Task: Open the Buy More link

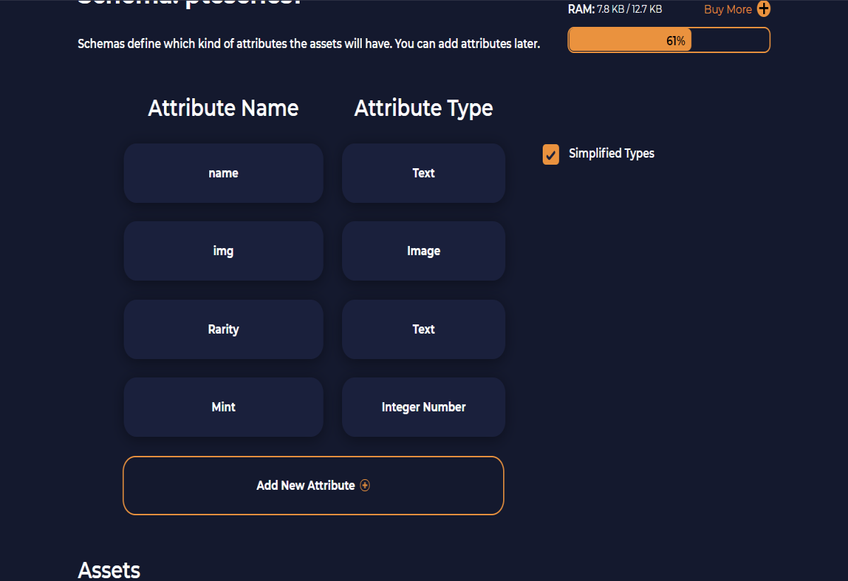Action: coord(728,9)
